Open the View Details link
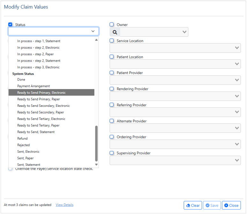 [64, 205]
